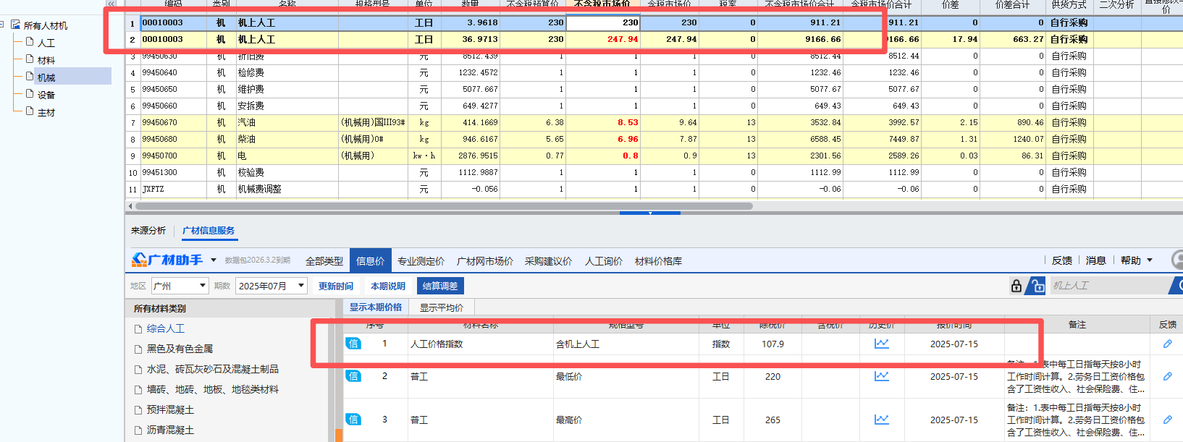Click the 本期说明 button

pyautogui.click(x=388, y=286)
